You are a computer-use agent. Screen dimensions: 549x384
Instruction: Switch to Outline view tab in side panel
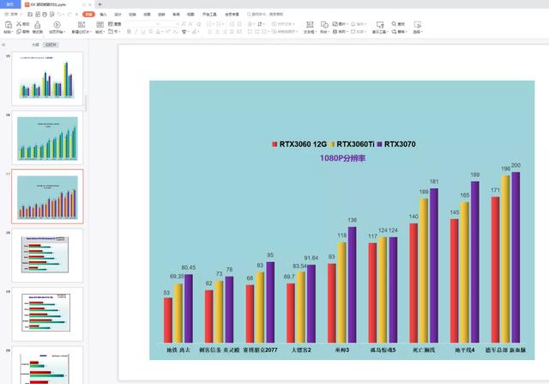[x=35, y=45]
